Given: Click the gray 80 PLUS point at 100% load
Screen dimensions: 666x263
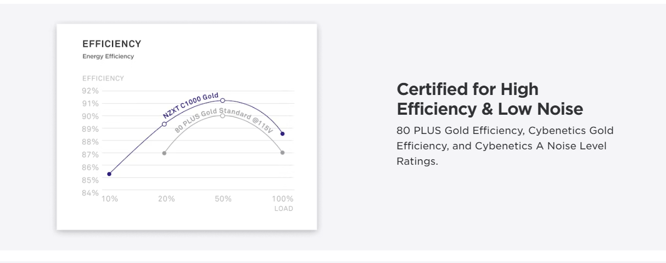Looking at the screenshot, I should pos(282,153).
